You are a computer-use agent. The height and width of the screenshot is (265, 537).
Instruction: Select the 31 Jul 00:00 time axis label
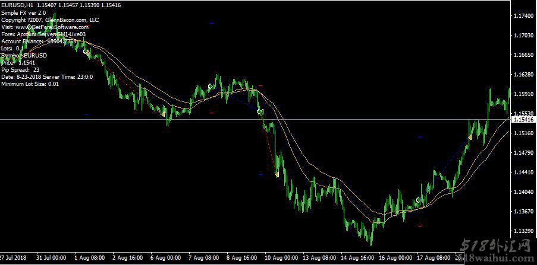(51, 258)
